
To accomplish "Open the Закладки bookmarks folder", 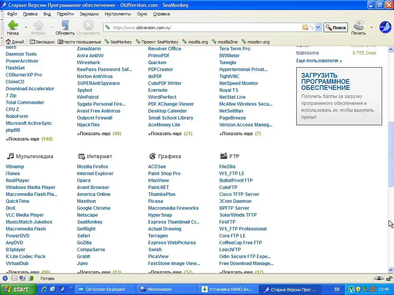I will [x=42, y=41].
